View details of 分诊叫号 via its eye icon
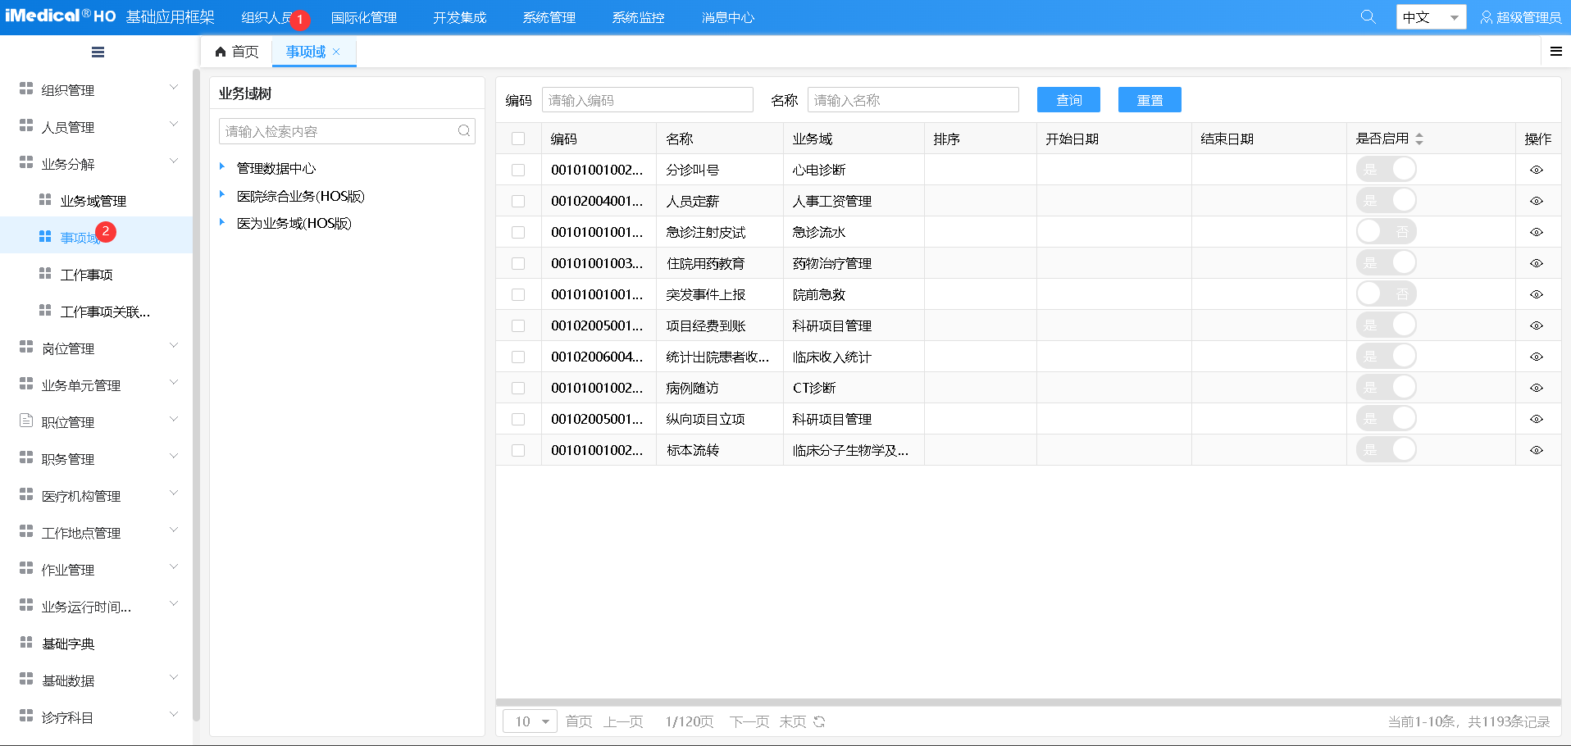Screen dimensions: 1571x746 [1537, 169]
